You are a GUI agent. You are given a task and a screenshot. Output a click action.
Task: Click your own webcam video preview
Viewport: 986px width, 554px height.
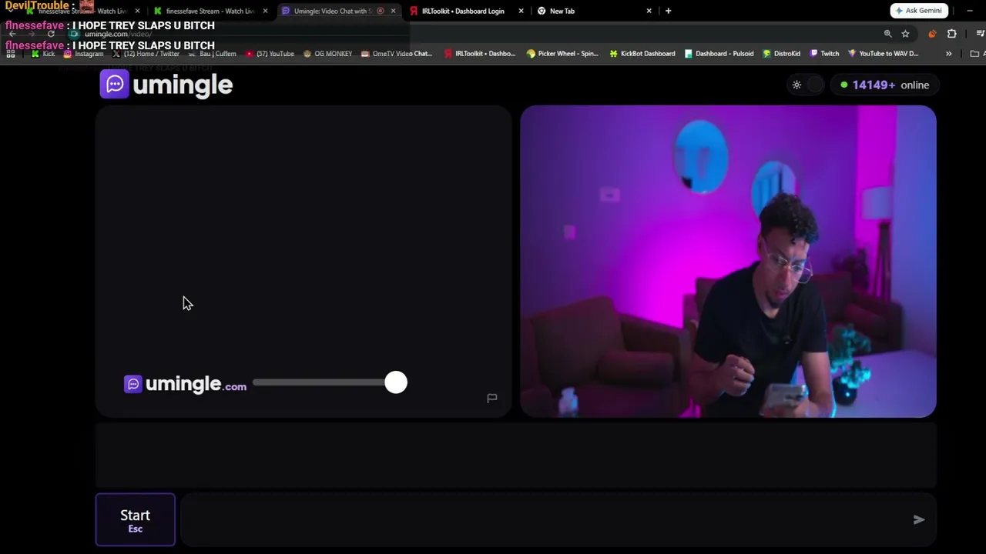click(728, 262)
